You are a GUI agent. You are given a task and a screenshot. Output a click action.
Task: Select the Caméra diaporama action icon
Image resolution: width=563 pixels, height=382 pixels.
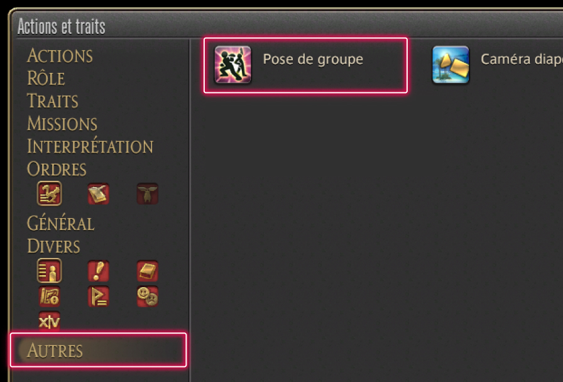451,65
